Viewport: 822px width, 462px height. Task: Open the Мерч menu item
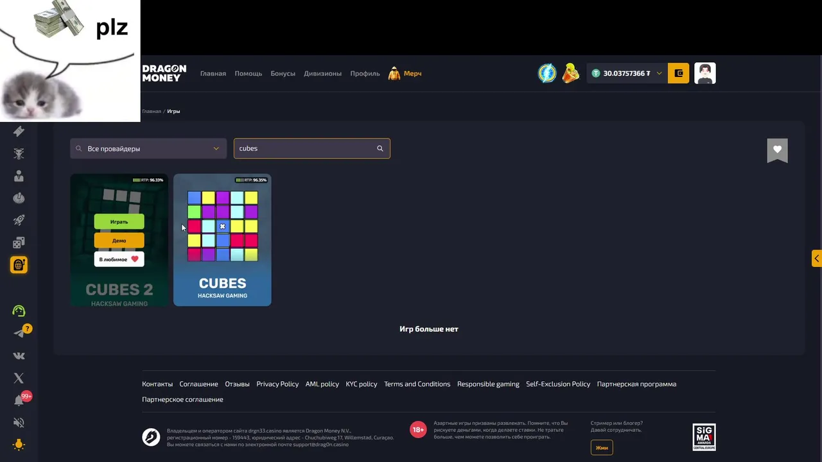405,73
